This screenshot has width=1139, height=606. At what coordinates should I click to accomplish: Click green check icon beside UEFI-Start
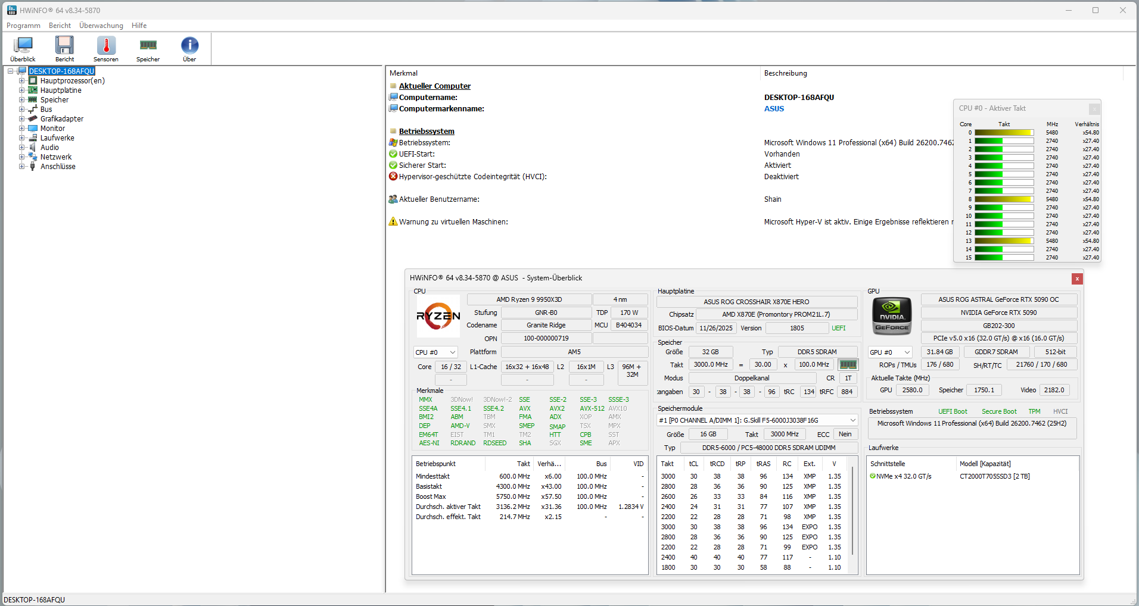(393, 154)
